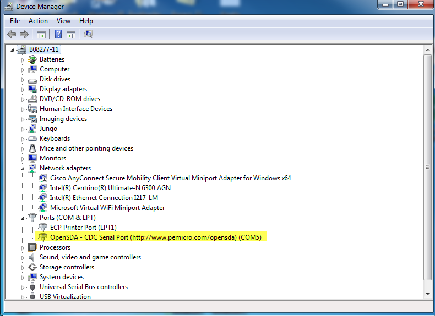Open the File menu
The width and height of the screenshot is (435, 316).
click(x=15, y=21)
